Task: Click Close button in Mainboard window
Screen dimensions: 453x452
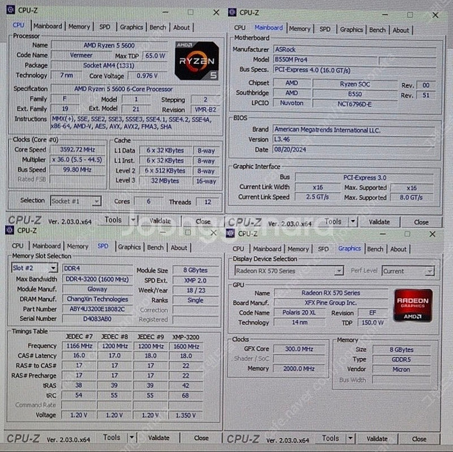Action: coord(421,222)
